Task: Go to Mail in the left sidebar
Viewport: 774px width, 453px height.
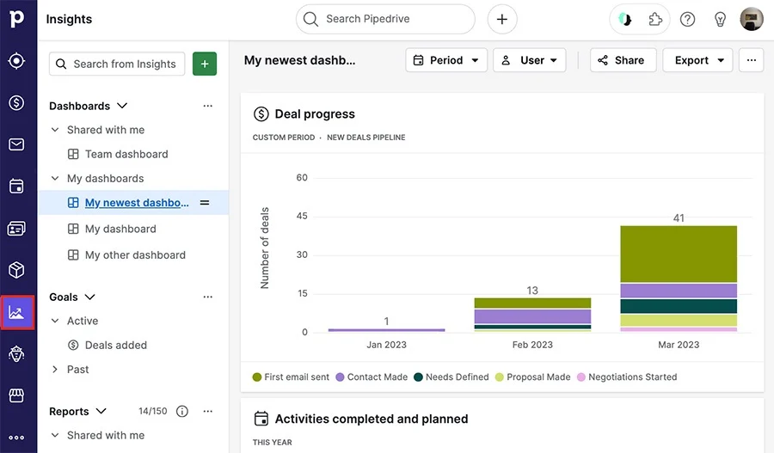Action: (16, 144)
